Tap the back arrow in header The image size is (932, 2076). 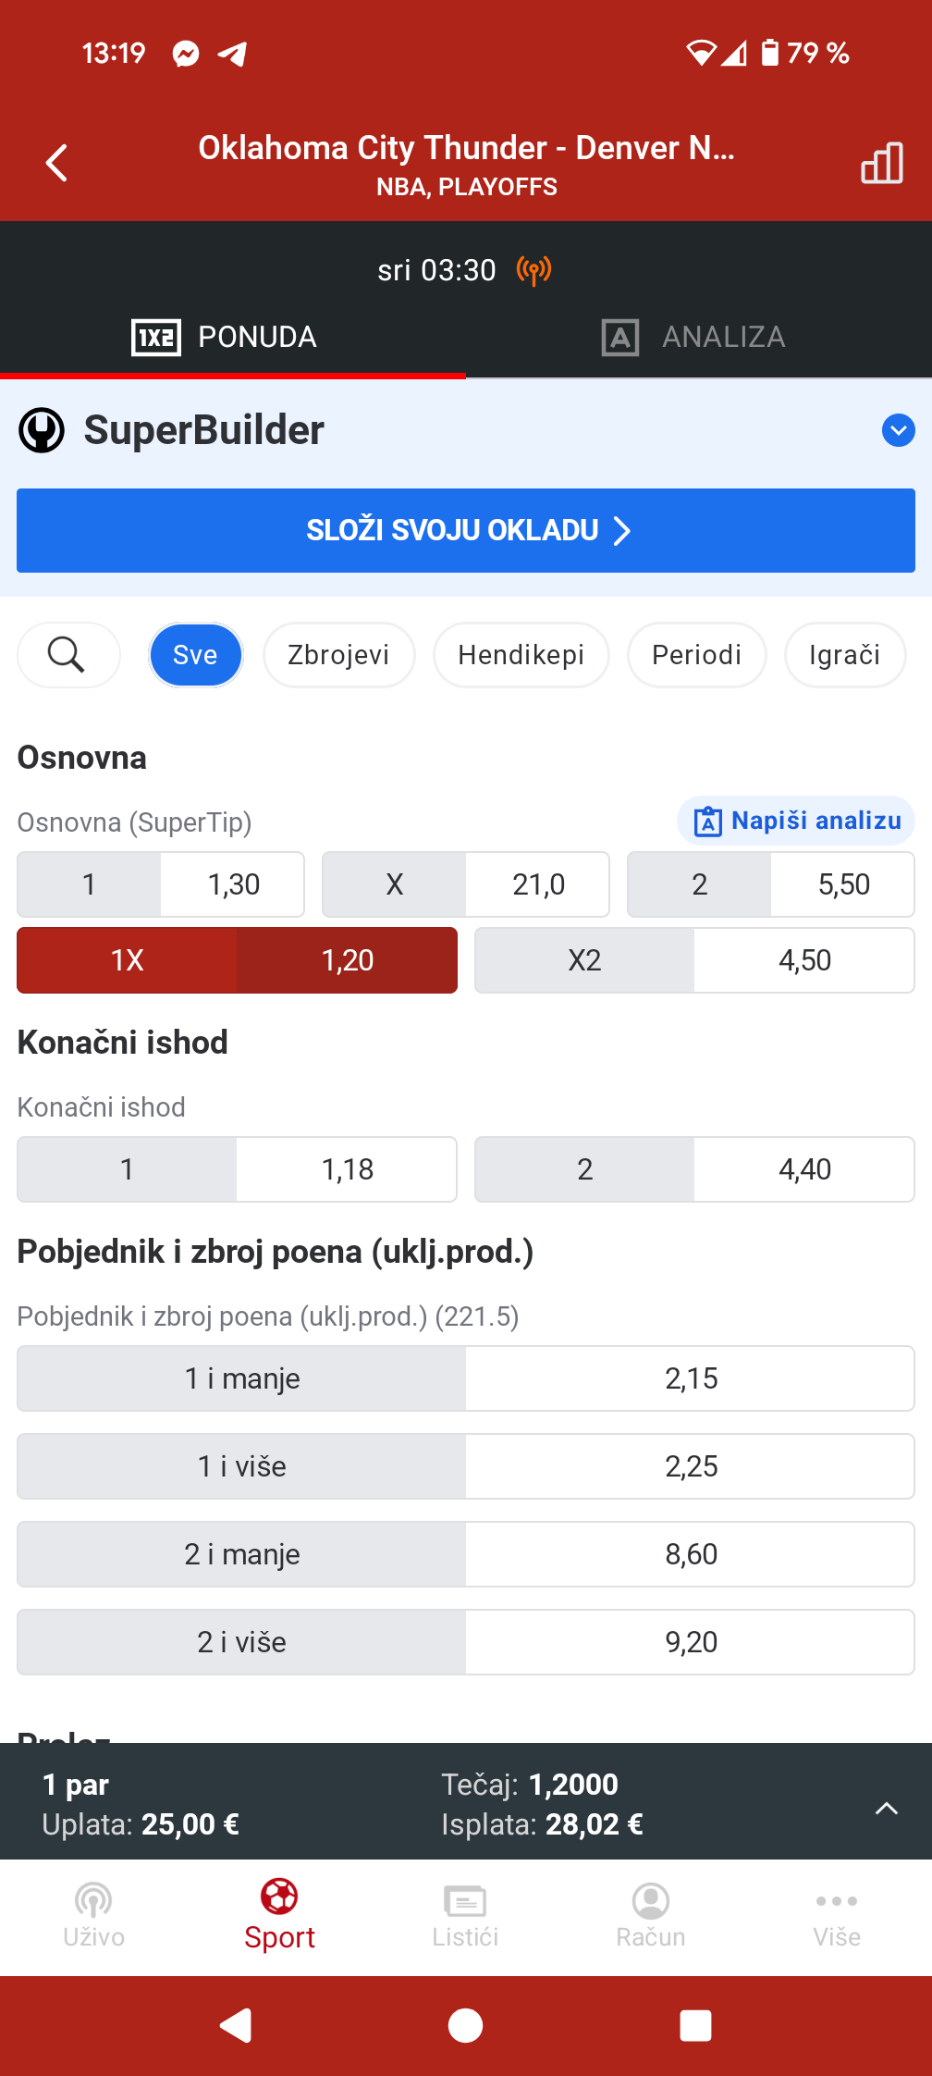(x=57, y=163)
